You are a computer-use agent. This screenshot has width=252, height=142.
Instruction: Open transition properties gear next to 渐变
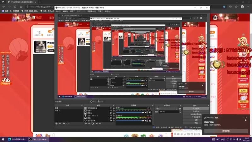pos(180,109)
